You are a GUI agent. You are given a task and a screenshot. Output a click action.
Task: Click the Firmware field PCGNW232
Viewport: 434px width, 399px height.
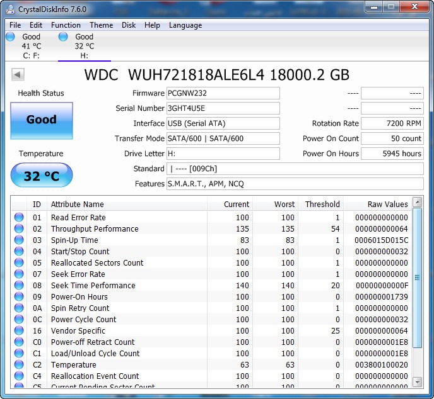[x=223, y=93]
